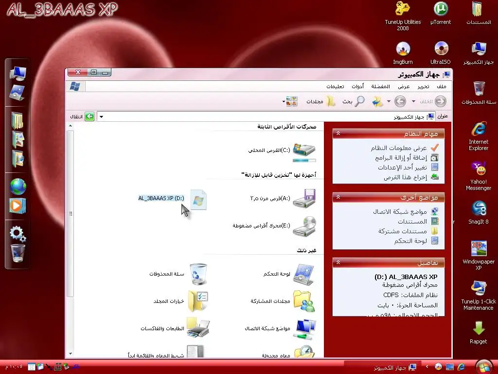Open the تحرير Edit menu
Screen dimensions: 498x374
point(423,87)
